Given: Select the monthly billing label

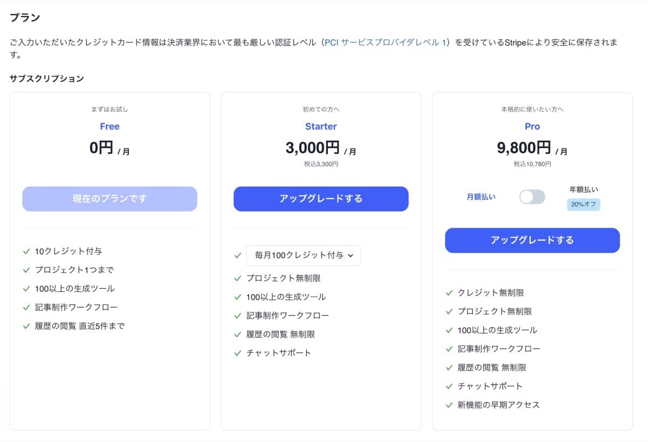Looking at the screenshot, I should [x=481, y=197].
